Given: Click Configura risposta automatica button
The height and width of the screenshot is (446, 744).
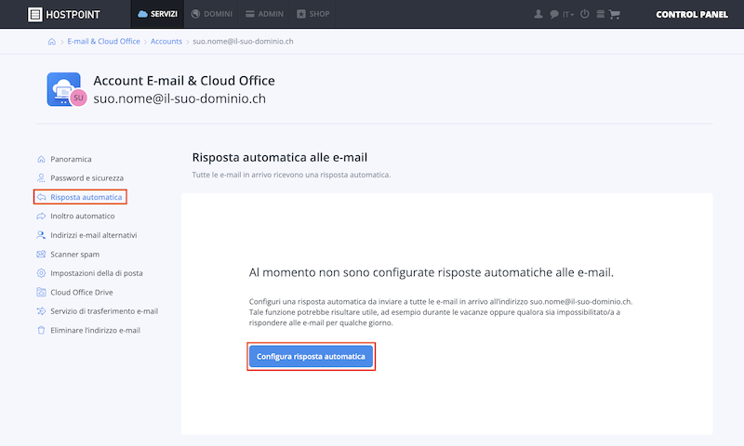Looking at the screenshot, I should 311,357.
